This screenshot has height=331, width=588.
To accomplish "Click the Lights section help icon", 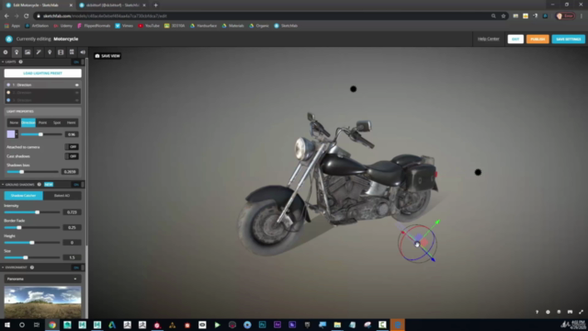I will pyautogui.click(x=20, y=62).
